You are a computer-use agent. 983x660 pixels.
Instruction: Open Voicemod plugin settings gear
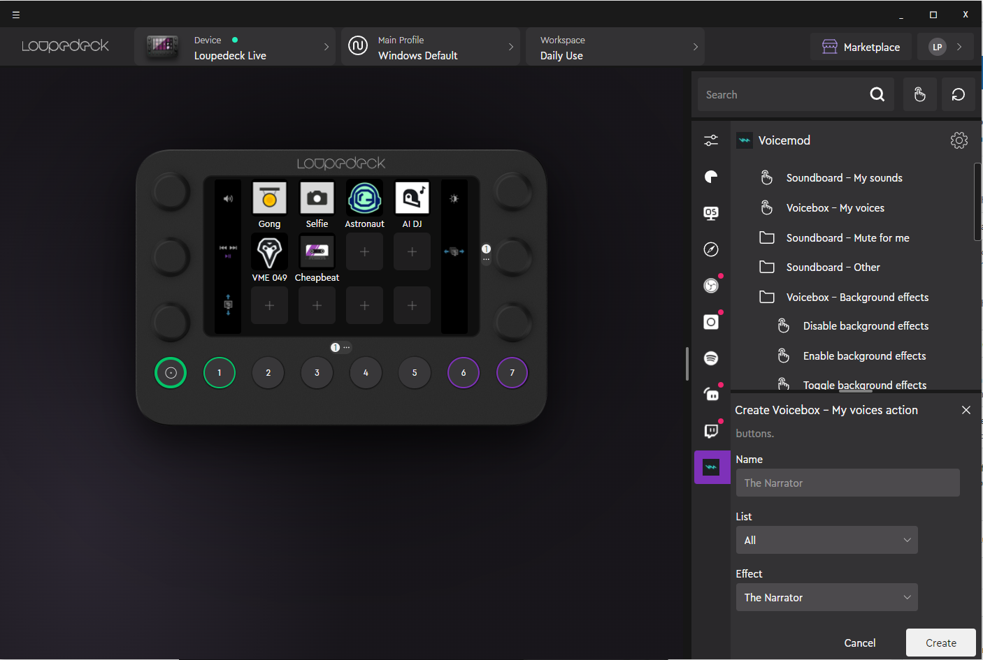point(959,140)
